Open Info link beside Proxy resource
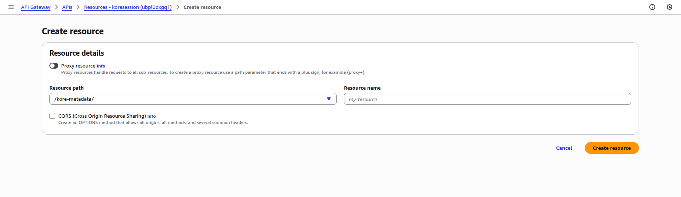The height and width of the screenshot is (197, 681). (x=101, y=66)
